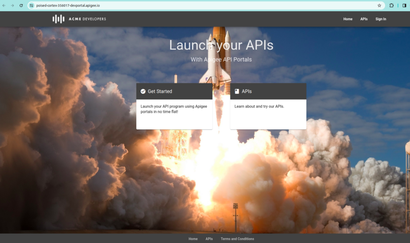This screenshot has width=410, height=243.
Task: Open APIs from the top navigation bar
Action: (x=364, y=19)
